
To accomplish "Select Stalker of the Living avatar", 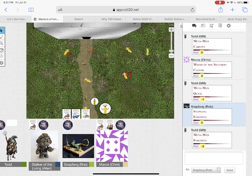I will click(44, 146).
